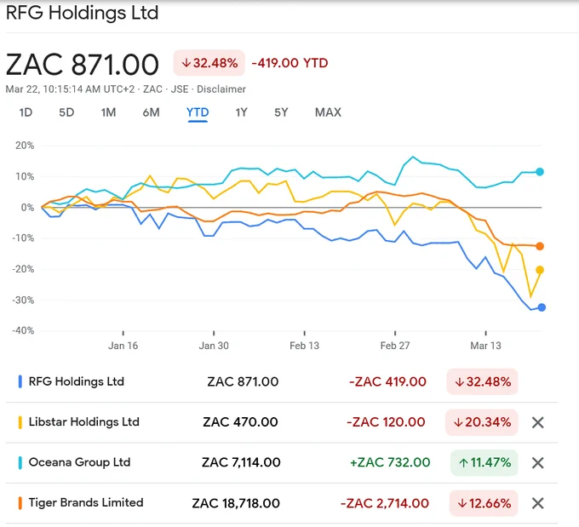Switch to the 1M range tab
Image resolution: width=579 pixels, height=527 pixels.
tap(109, 112)
